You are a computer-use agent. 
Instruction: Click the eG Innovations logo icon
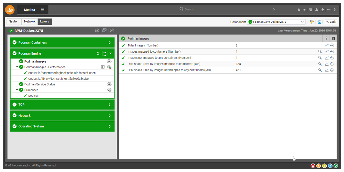(x=10, y=10)
